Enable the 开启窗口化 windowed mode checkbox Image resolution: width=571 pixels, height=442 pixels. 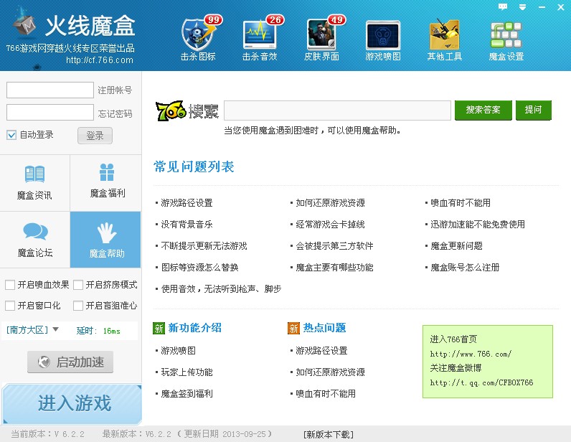10,306
